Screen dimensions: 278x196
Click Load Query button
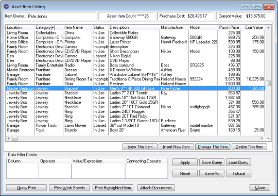(238, 162)
